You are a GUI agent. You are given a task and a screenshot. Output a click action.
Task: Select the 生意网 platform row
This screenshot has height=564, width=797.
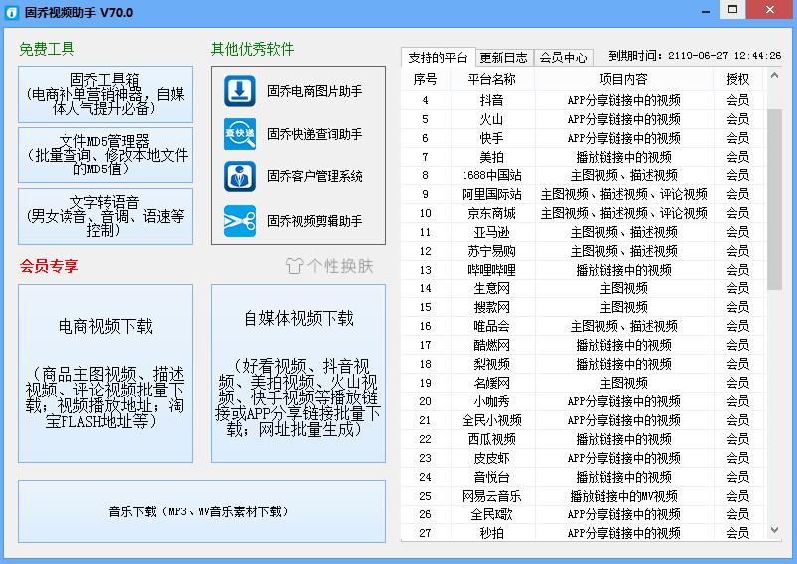(x=583, y=288)
